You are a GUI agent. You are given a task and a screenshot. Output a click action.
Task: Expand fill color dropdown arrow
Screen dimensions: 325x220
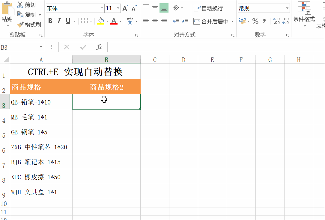pos(107,21)
